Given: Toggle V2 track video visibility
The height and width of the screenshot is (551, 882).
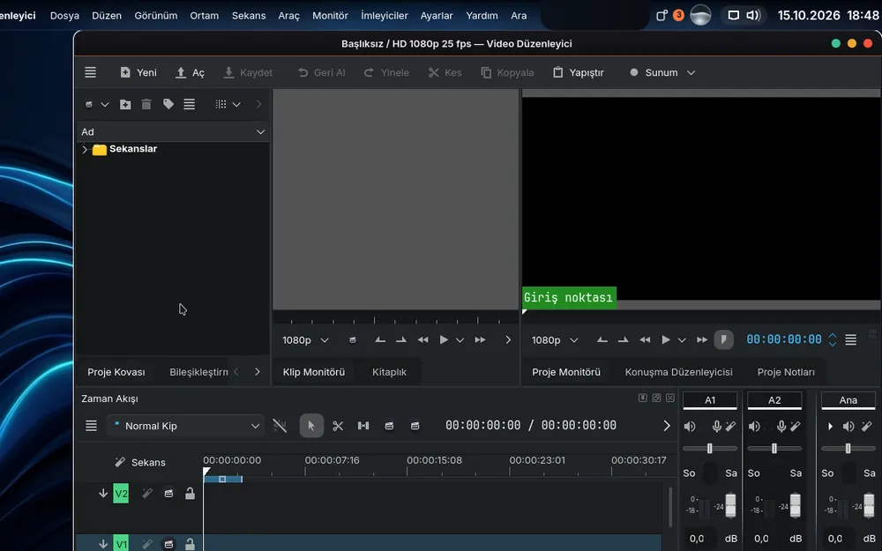Looking at the screenshot, I should point(168,494).
